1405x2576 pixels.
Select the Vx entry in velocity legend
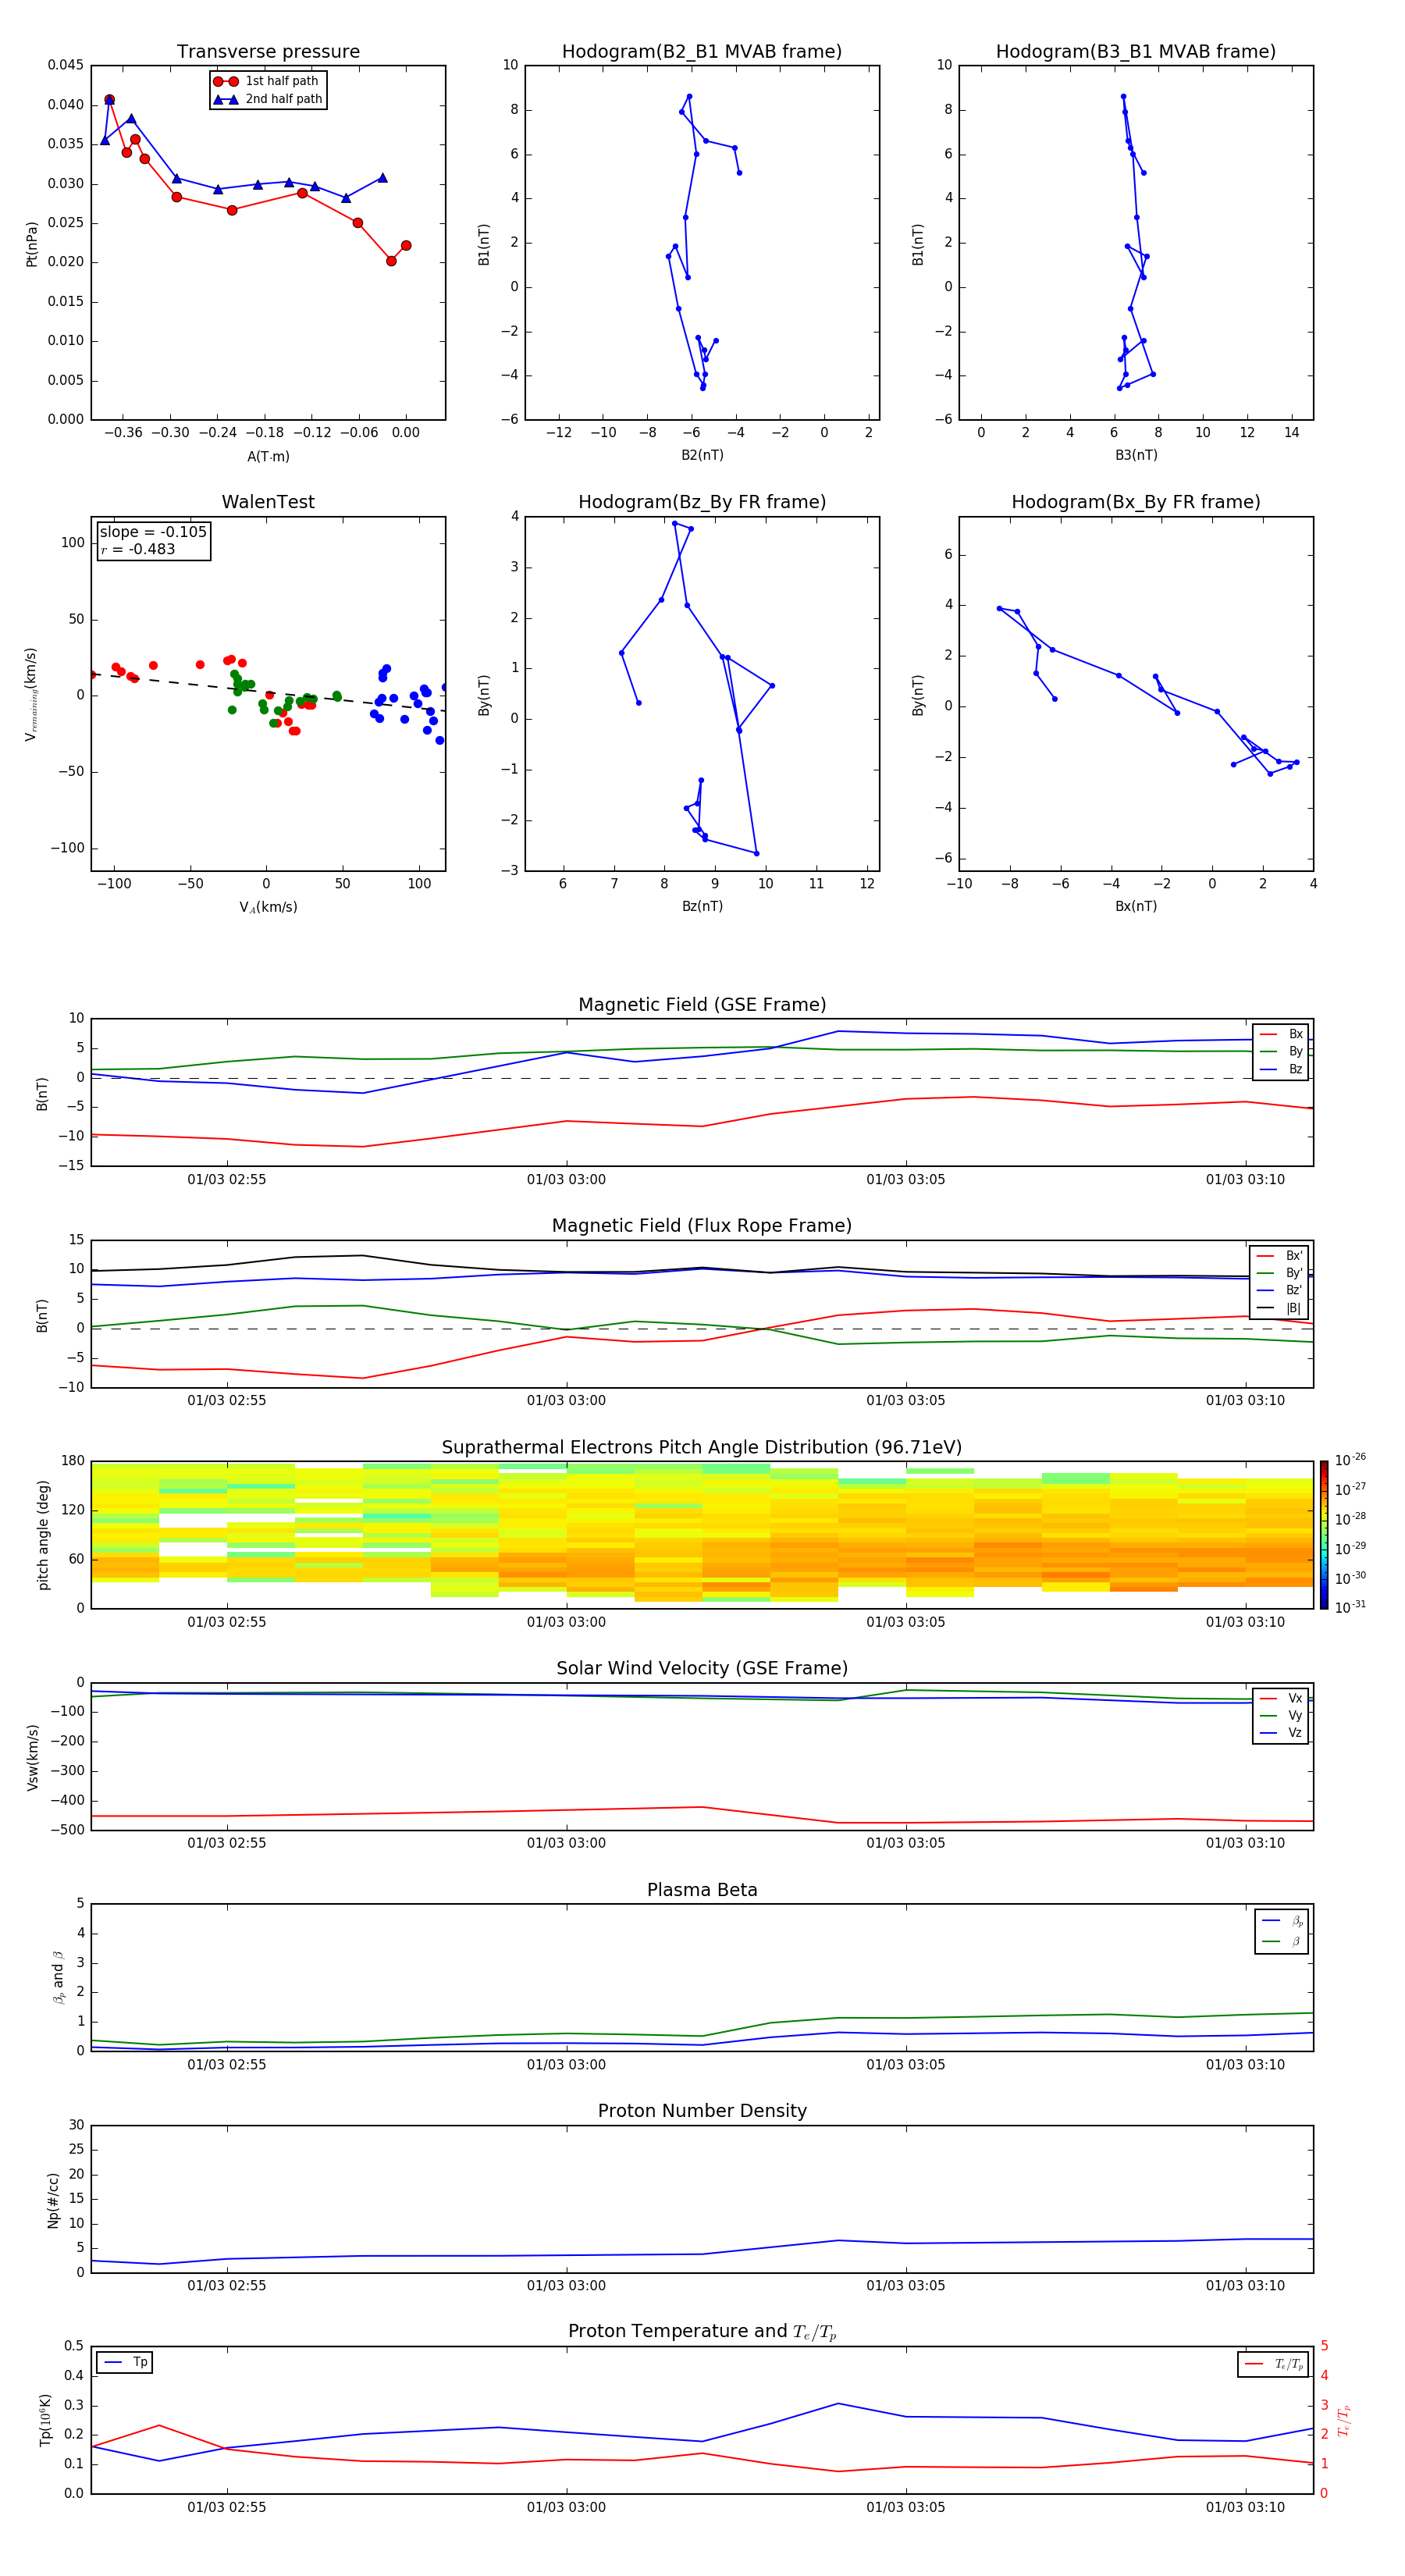pyautogui.click(x=1281, y=1698)
